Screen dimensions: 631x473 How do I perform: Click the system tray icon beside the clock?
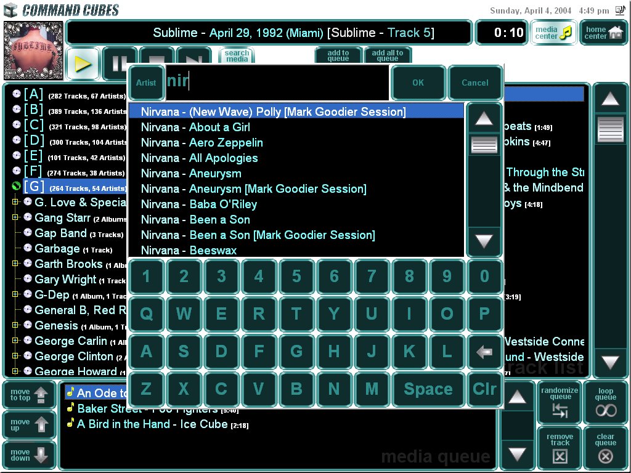point(620,10)
